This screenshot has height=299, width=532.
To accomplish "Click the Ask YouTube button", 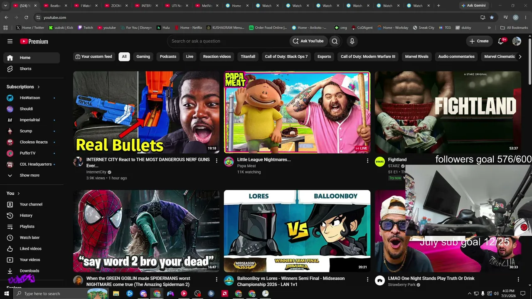I will click(x=308, y=41).
